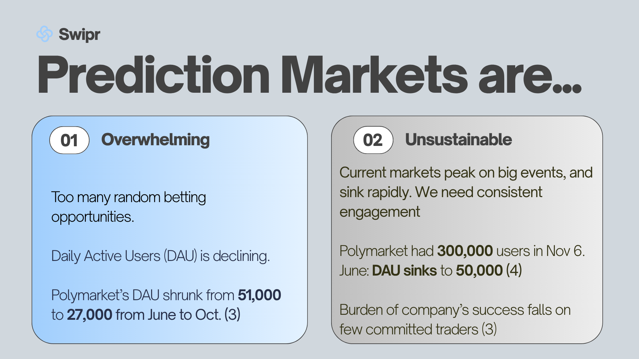Click the bold 27,000 figure
Viewport: 639px width, 359px height.
point(90,315)
